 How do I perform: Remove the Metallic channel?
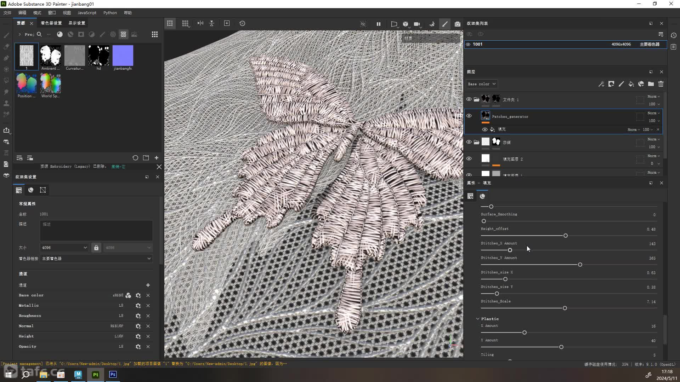point(148,306)
